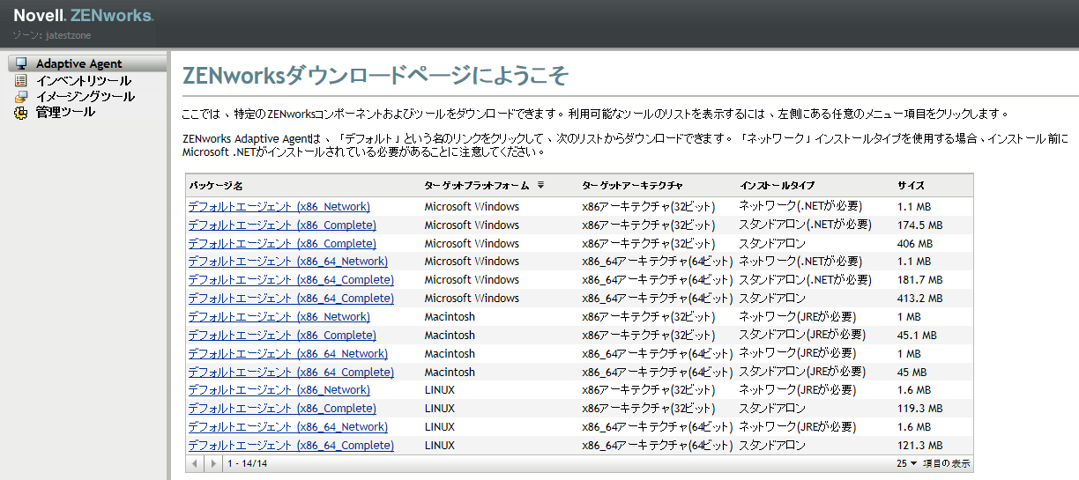This screenshot has width=1079, height=480.
Task: Download the Windows x86_64_Network agent
Action: [x=287, y=262]
